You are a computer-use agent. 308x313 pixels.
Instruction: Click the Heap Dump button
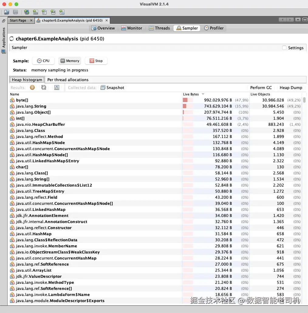coord(291,88)
